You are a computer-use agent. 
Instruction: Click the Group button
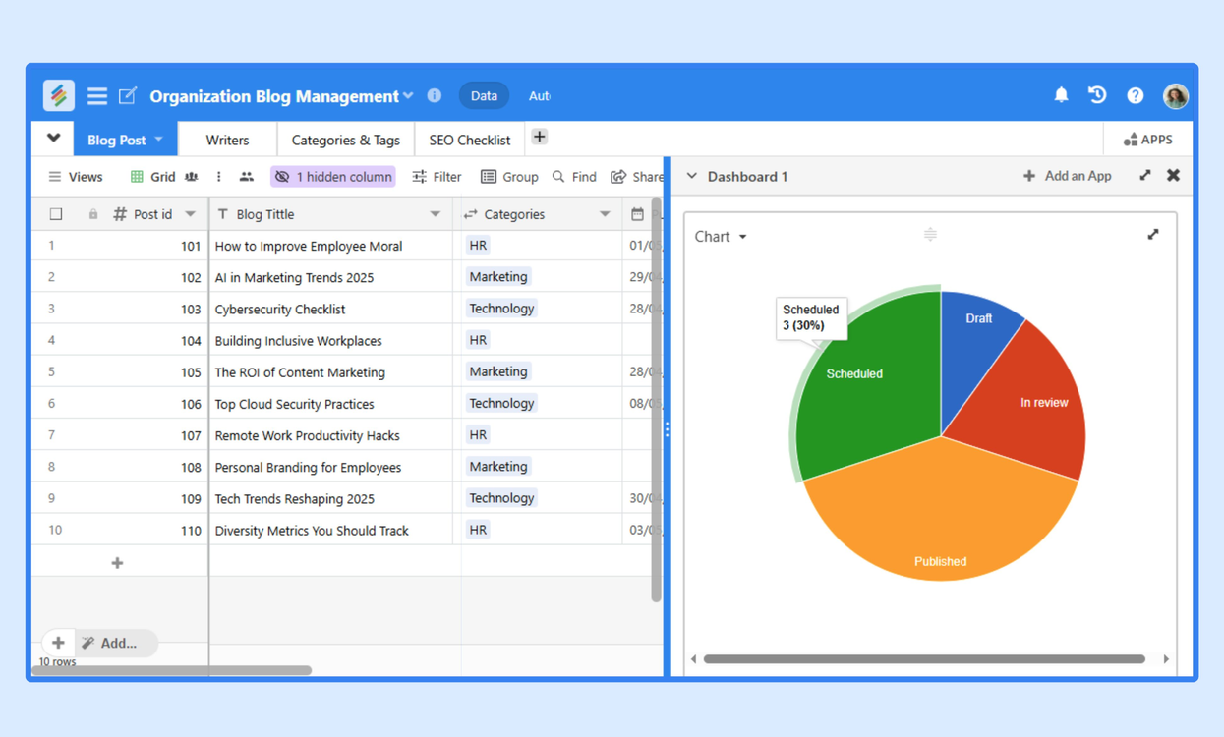tap(509, 177)
